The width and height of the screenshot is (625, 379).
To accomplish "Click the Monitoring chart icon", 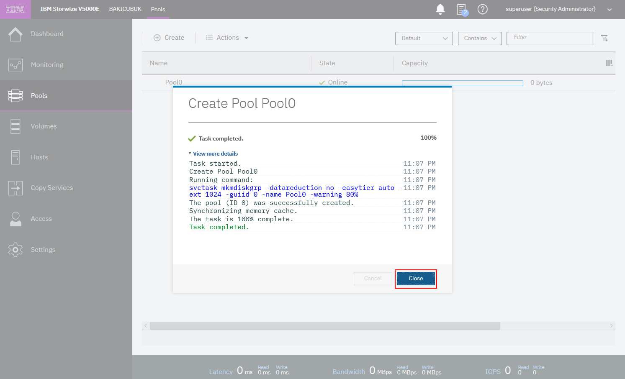I will (x=15, y=65).
